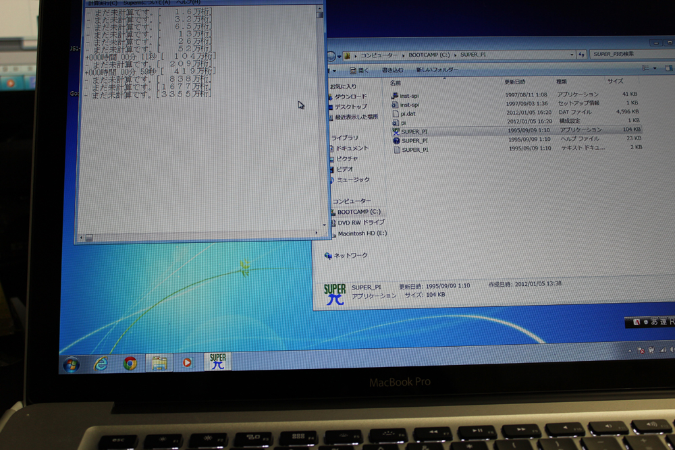Open the Superπについて(A) menu
Viewport: 675px width, 450px height.
click(146, 3)
